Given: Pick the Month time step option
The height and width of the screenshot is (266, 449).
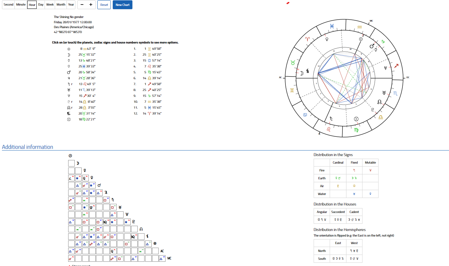Looking at the screenshot, I should click(61, 5).
